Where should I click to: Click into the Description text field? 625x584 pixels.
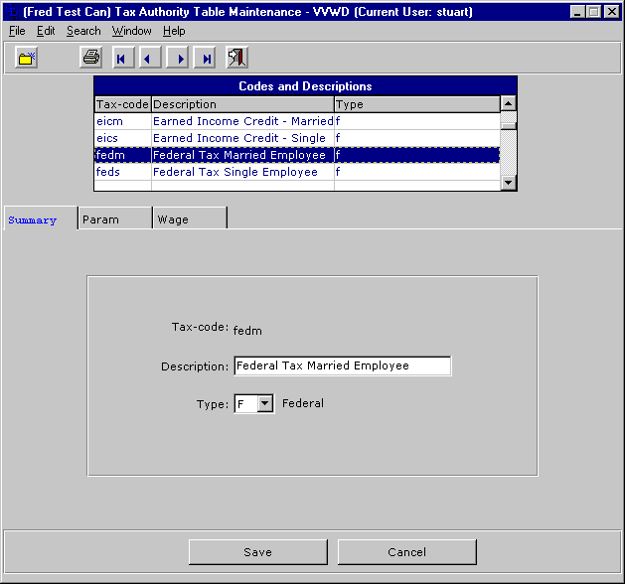click(x=342, y=366)
